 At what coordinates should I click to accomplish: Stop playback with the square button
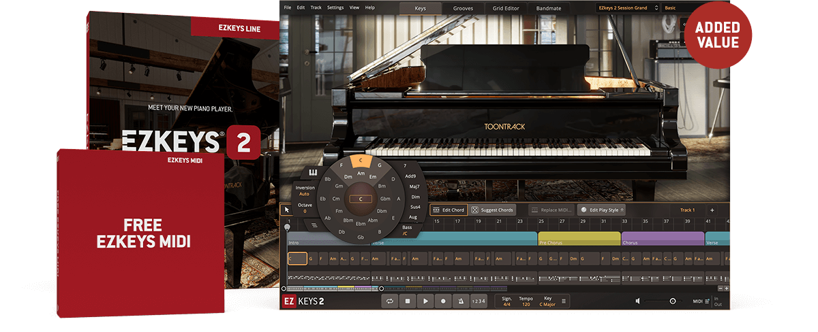[408, 301]
